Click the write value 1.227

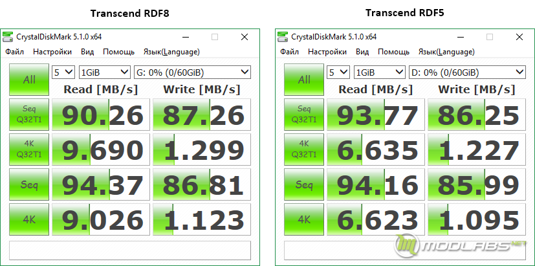tap(477, 150)
